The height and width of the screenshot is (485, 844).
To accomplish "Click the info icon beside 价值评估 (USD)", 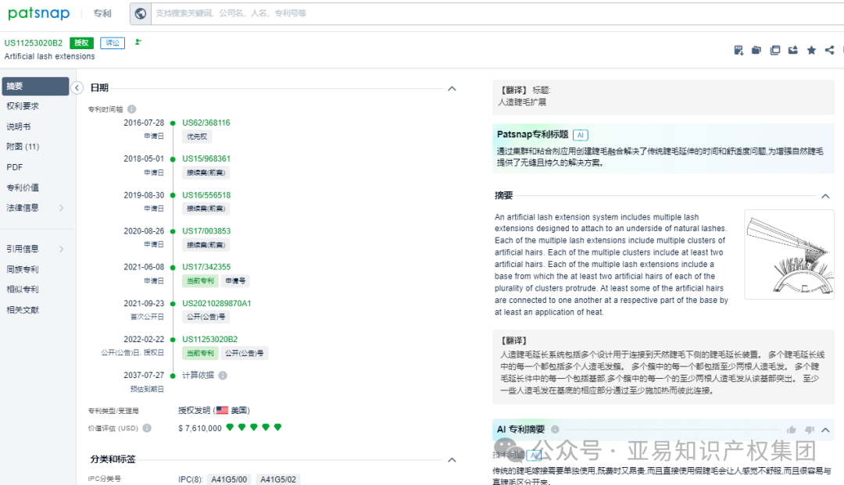I will pyautogui.click(x=147, y=428).
